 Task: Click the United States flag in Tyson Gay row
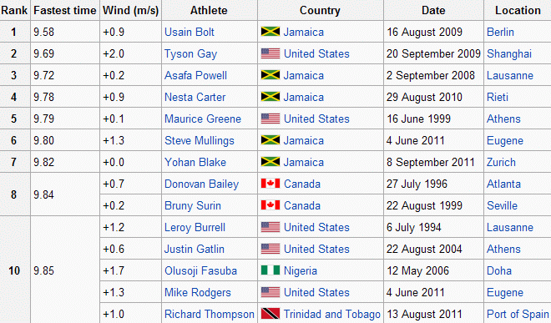270,53
